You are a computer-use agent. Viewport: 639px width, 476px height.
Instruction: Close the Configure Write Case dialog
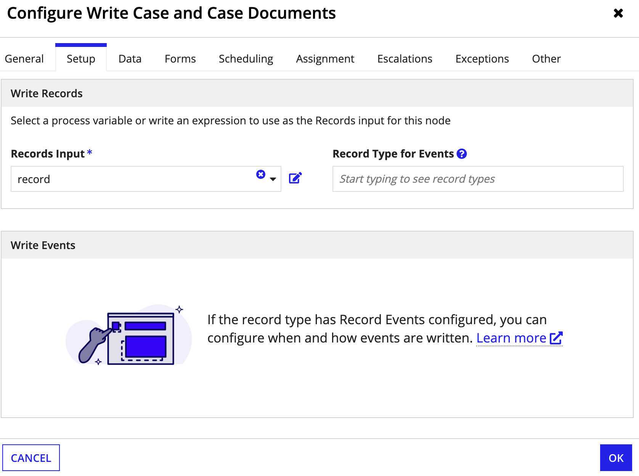click(618, 13)
